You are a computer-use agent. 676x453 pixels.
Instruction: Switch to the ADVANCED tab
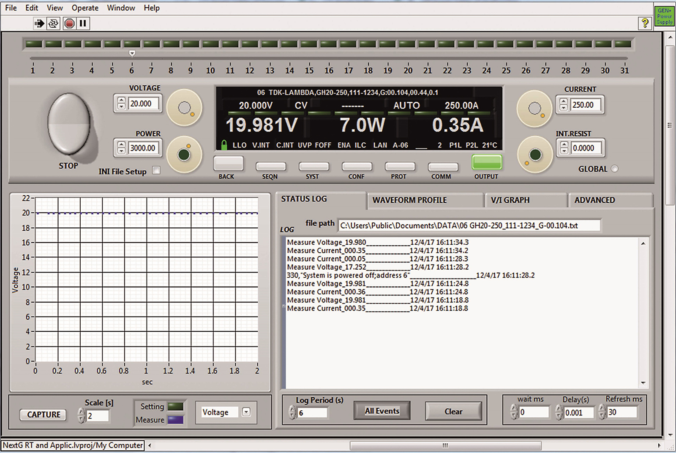point(611,200)
